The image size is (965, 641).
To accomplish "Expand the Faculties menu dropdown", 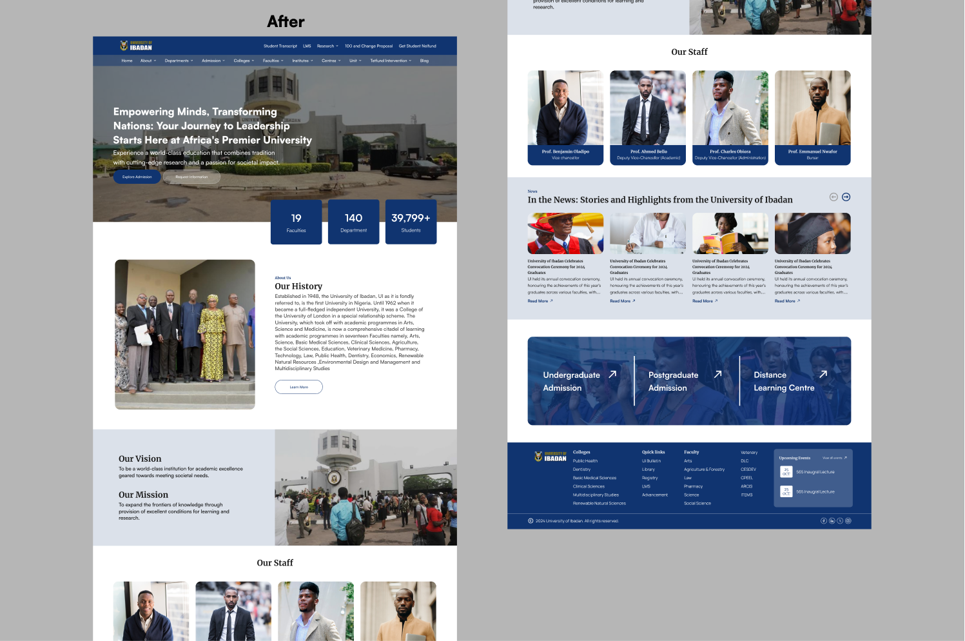I will point(273,61).
